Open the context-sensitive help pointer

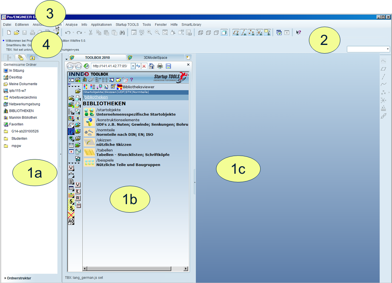coord(298,33)
